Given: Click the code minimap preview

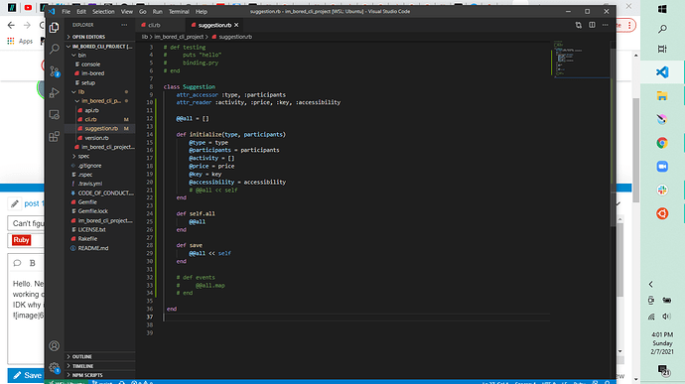Looking at the screenshot, I should (580, 60).
